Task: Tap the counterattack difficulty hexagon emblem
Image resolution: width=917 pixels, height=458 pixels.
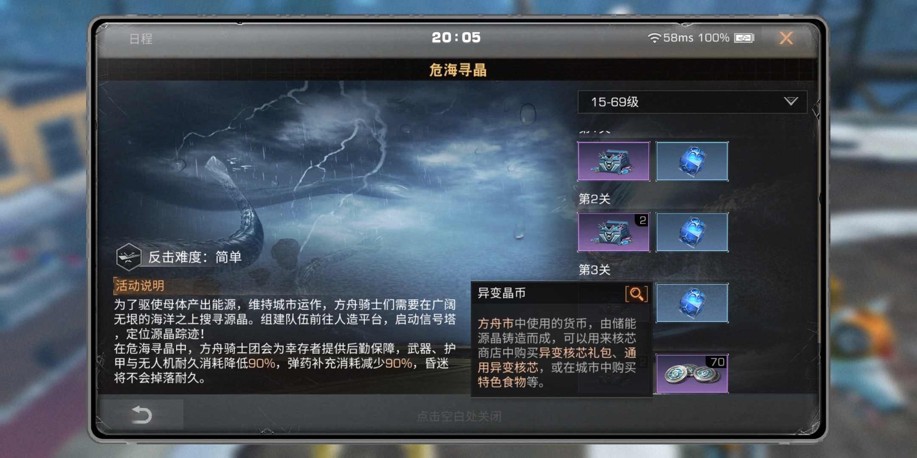Action: [129, 257]
